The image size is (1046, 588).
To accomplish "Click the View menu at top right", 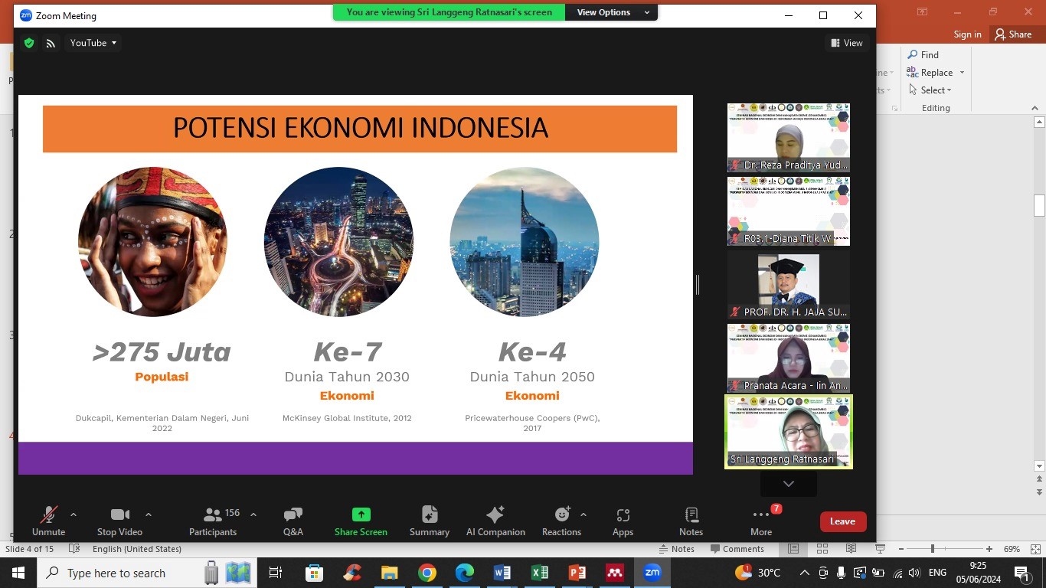I will [x=847, y=43].
